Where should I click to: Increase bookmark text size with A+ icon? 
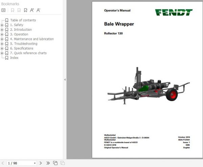tap(32, 10)
